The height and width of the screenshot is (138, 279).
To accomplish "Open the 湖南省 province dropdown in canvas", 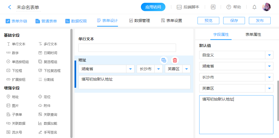I will 130,69.
